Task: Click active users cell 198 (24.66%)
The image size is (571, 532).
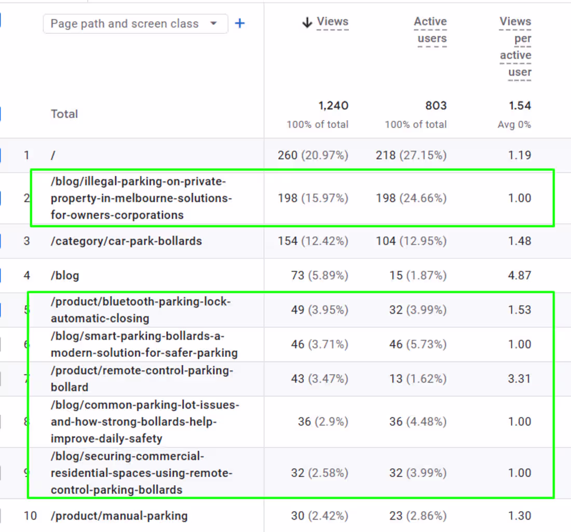Action: click(411, 198)
